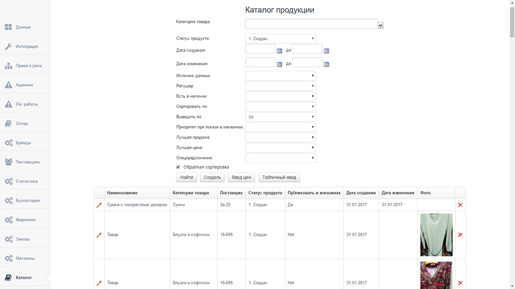Toggle the Обратная сортировка checkbox
This screenshot has height=289, width=515.
pos(178,167)
